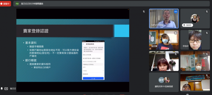
Task: Click the 張乃立正在分享螢幕畫面 banner text
Action: point(32,4)
